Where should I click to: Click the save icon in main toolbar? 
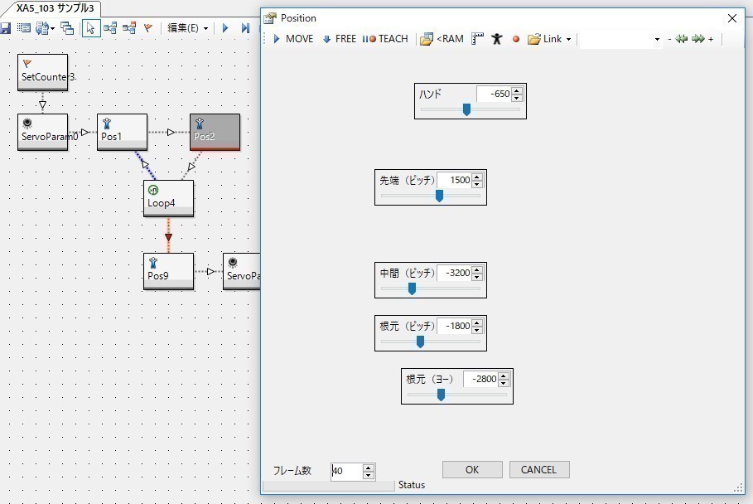click(x=5, y=28)
